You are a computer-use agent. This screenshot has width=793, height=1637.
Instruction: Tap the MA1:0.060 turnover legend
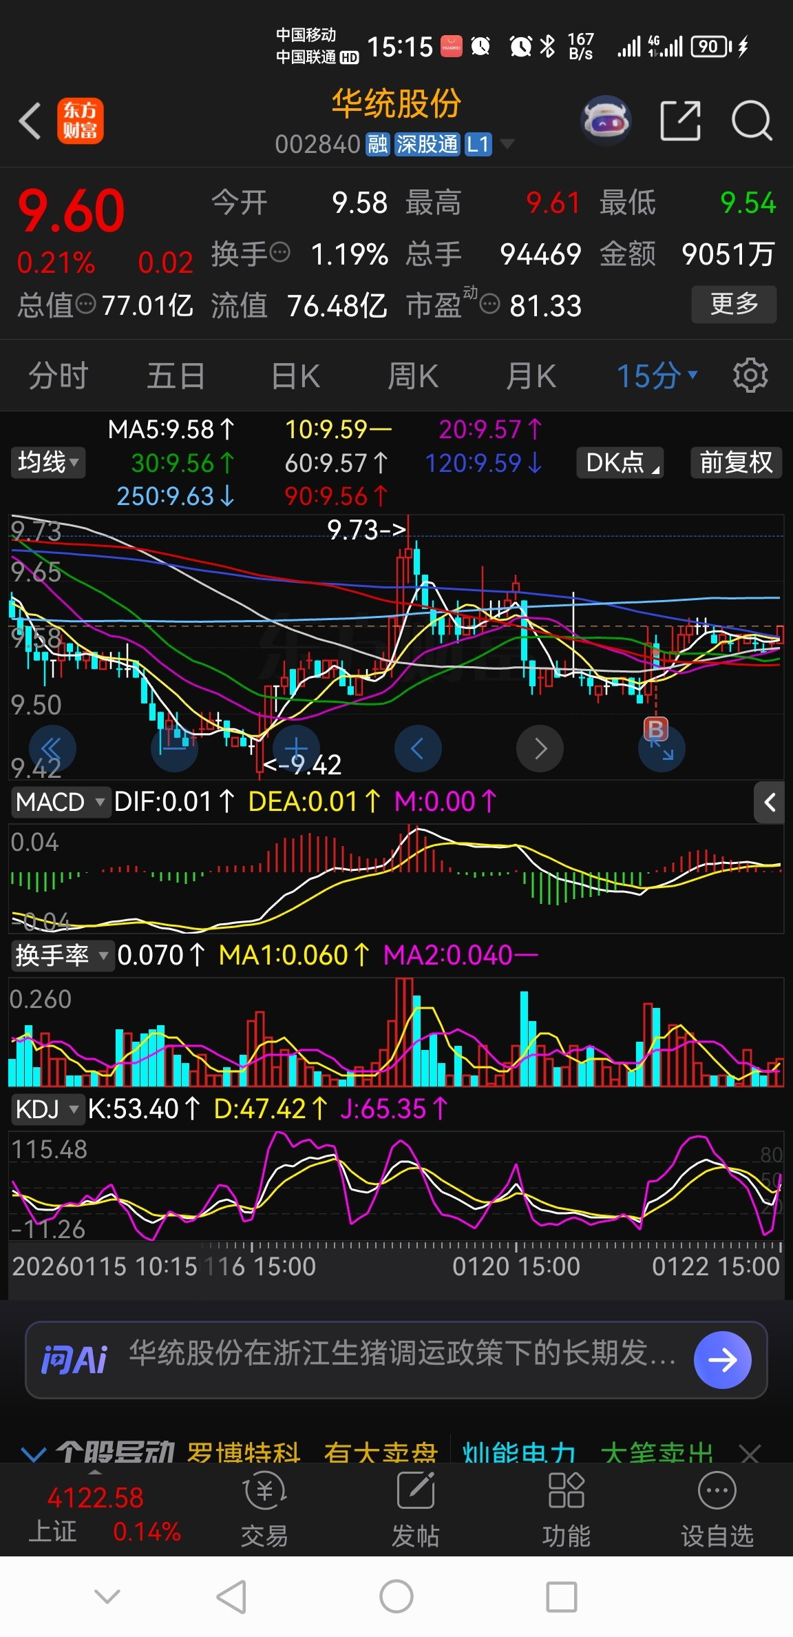point(294,956)
